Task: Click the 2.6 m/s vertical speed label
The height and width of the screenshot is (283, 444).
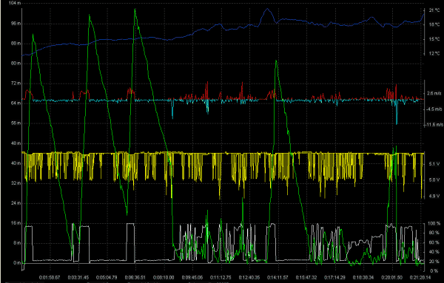Action: pos(434,93)
